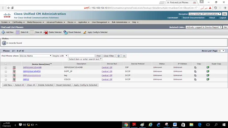Click the Logout link
Viewport: 228px width, 128px height.
(223, 18)
